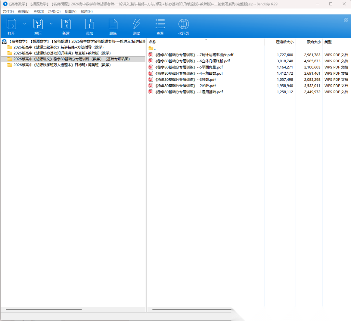Open the 帮助(H) menu
Viewport: 351px width, 321px height.
tap(86, 11)
